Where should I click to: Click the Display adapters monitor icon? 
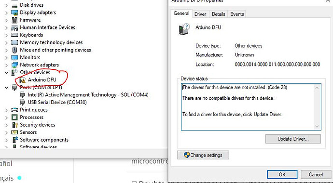[14, 13]
